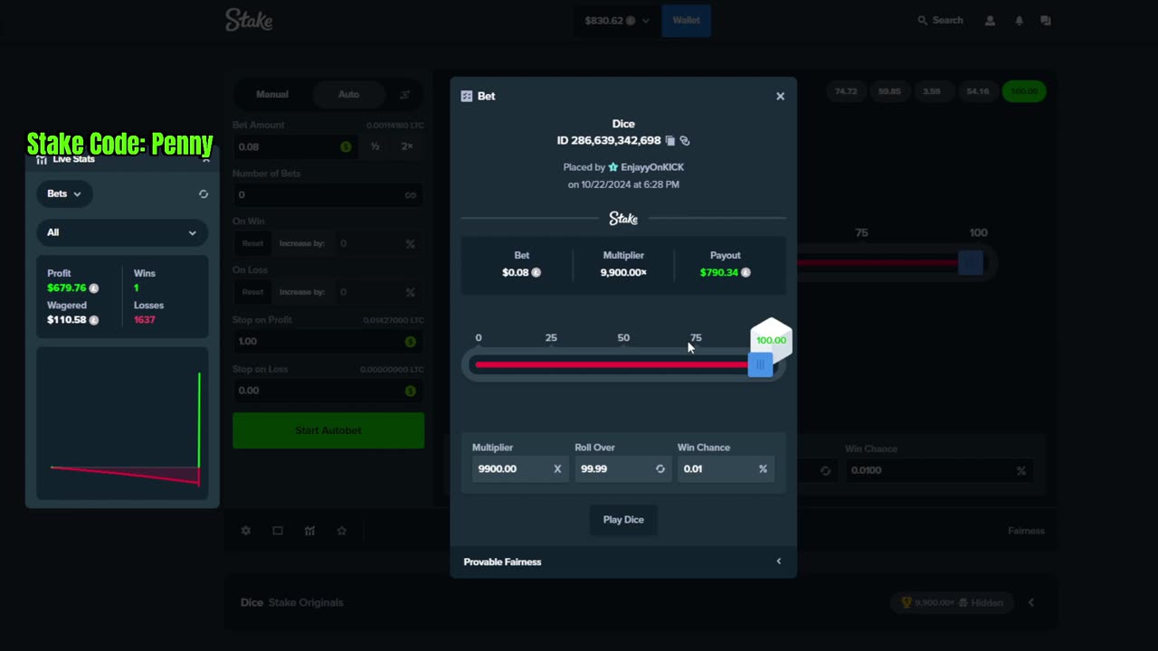Open the Fairness link in game footer
Screen dimensions: 1158x651
pyautogui.click(x=1026, y=531)
